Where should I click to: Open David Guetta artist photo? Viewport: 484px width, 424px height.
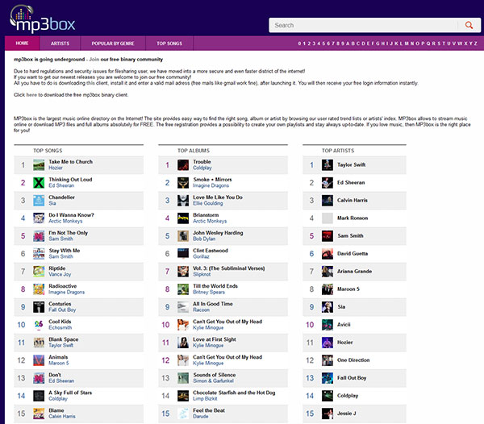tap(328, 254)
